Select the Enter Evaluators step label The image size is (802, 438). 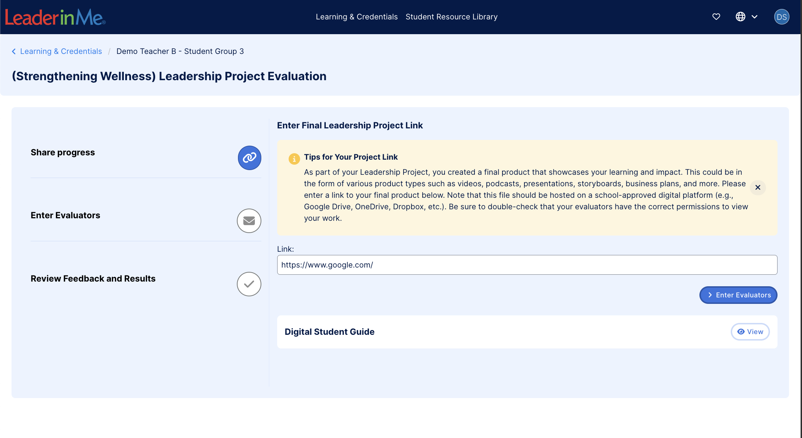tap(65, 215)
